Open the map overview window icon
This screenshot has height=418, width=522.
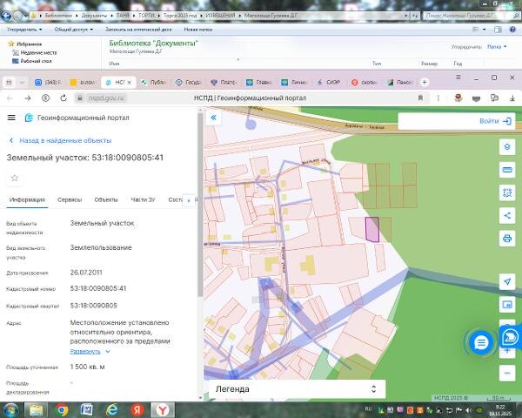point(507,304)
